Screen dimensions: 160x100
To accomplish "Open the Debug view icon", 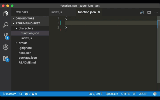I will click(6, 47).
